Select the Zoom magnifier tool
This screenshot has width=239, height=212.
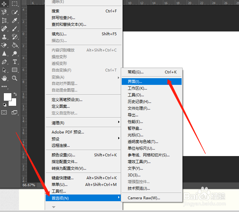tap(15, 78)
